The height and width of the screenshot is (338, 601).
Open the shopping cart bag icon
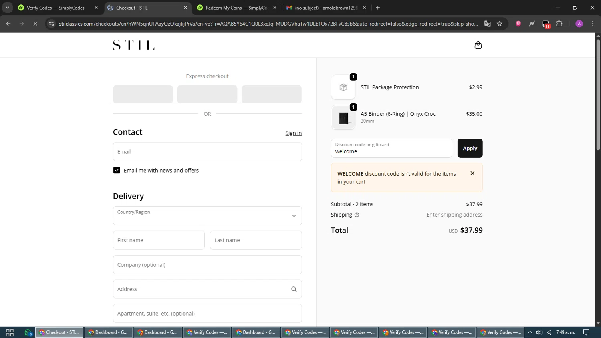click(478, 45)
